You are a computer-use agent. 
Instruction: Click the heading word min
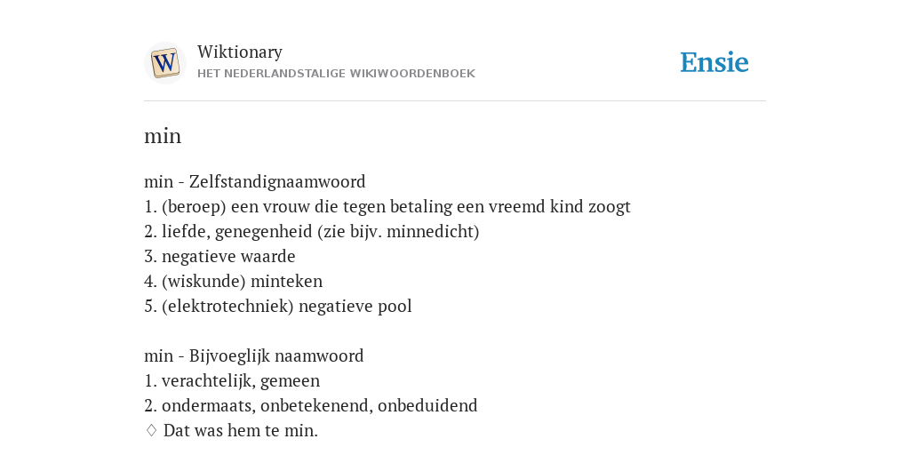point(163,136)
